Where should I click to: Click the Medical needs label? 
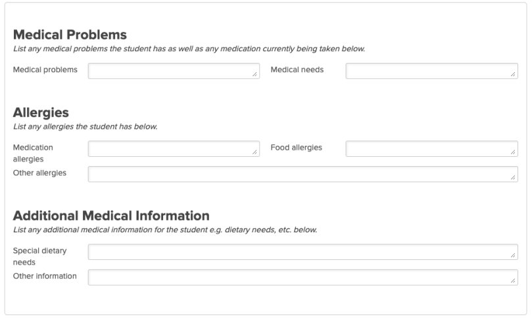[x=297, y=70]
